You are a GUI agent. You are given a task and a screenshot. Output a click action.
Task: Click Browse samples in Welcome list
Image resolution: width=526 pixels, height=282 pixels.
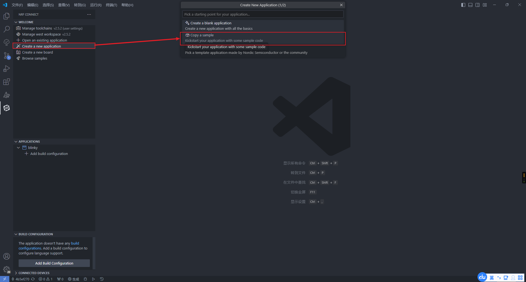tap(54, 58)
